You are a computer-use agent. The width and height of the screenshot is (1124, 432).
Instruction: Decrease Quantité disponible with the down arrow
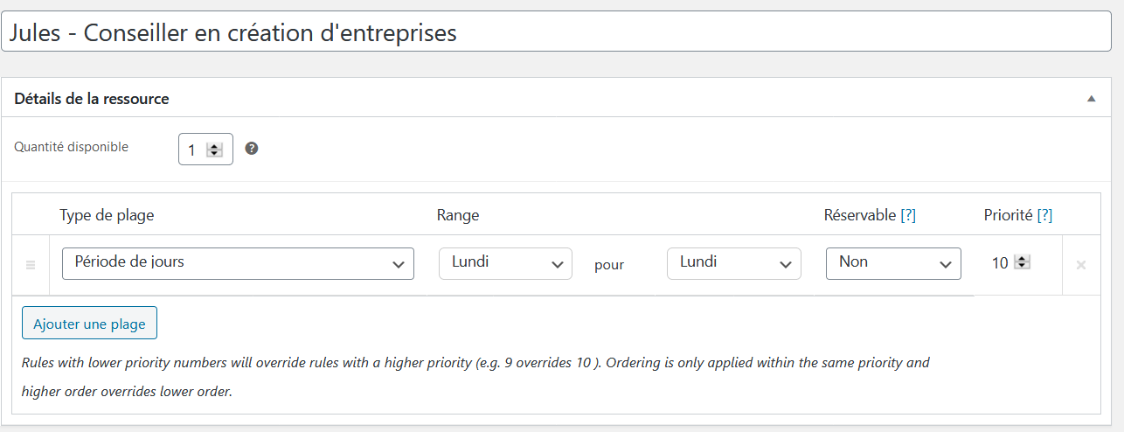coord(214,154)
